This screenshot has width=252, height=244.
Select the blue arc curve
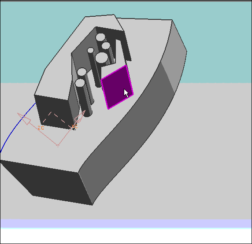tap(15, 126)
